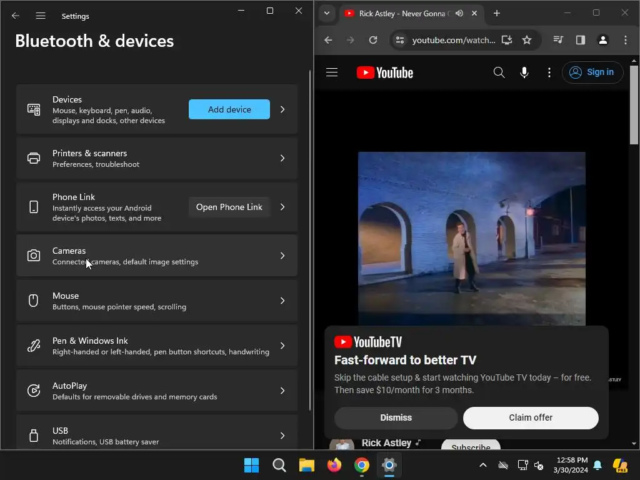The width and height of the screenshot is (640, 480).
Task: Open YouTube guide hamburger menu
Action: 332,72
